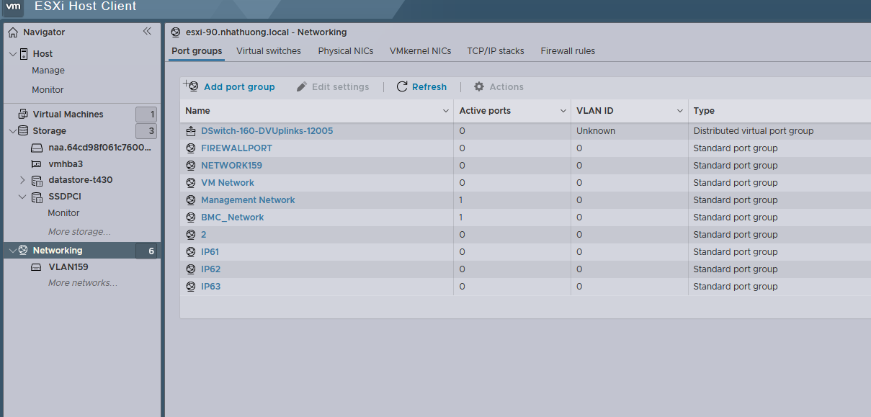Open the Firewall rules tab

[x=568, y=51]
